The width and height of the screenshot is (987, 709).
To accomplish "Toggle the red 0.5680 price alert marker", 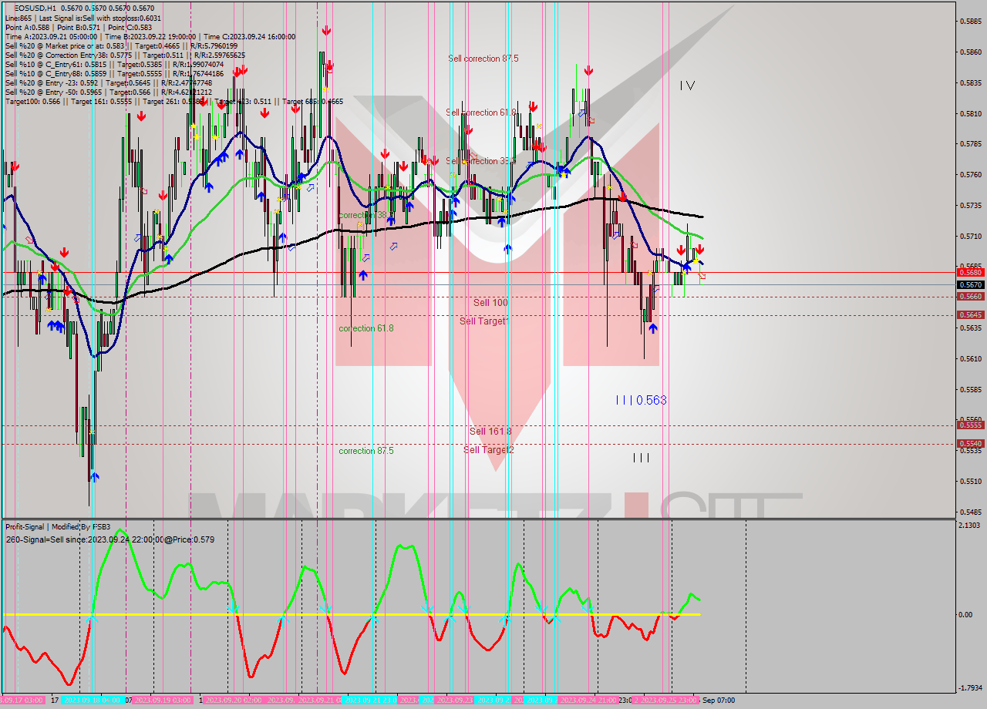I will coord(969,272).
